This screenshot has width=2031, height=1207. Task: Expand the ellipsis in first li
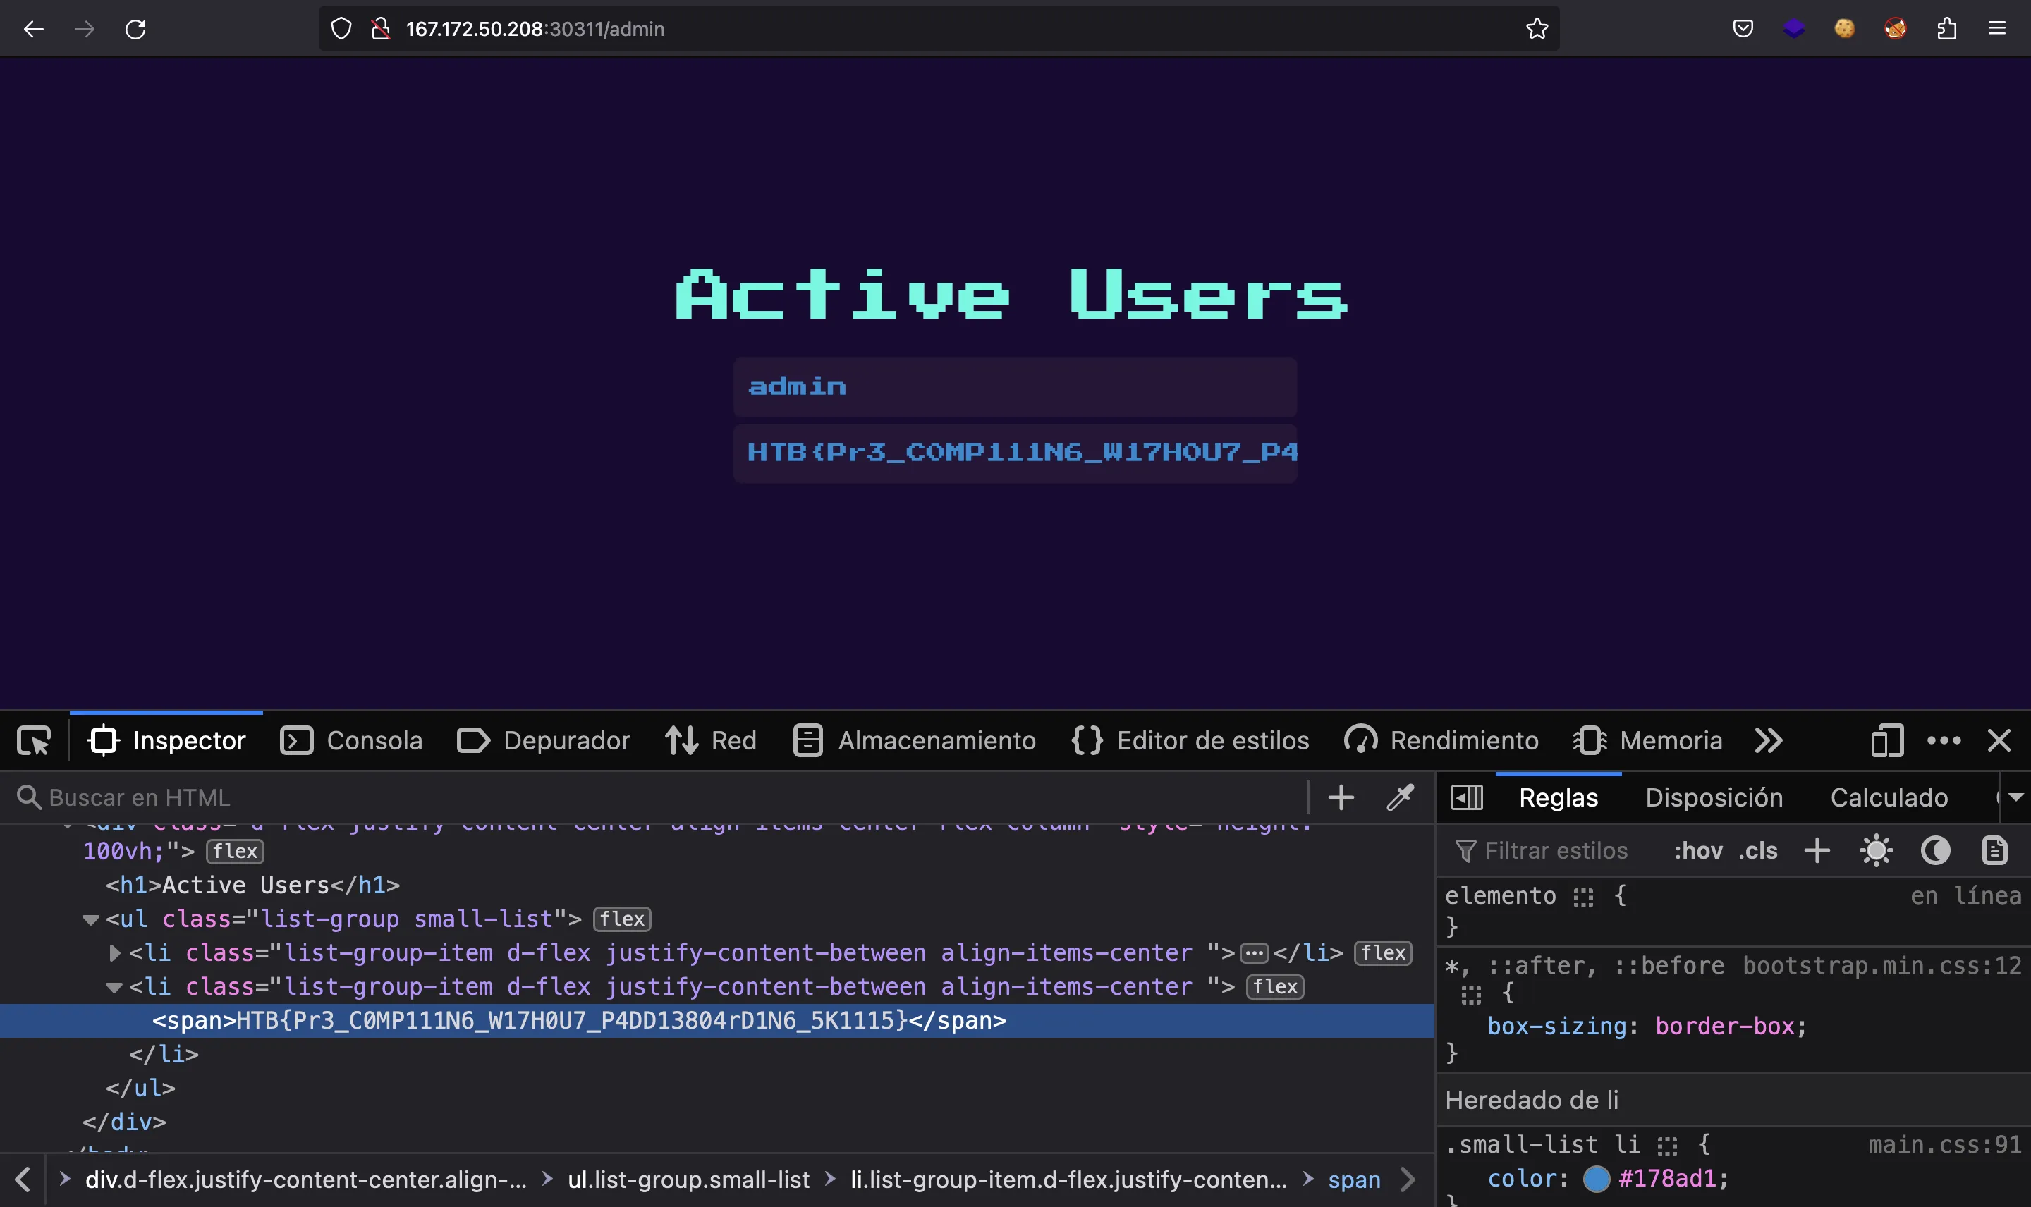coord(1253,953)
